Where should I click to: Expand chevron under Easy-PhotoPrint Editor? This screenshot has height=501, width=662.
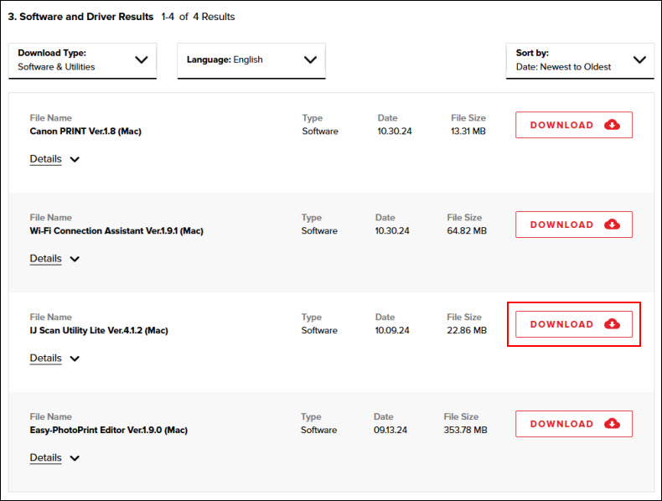coord(75,458)
